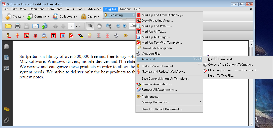Open the Pages panel in sidebar
273x128 pixels.
[7, 47]
